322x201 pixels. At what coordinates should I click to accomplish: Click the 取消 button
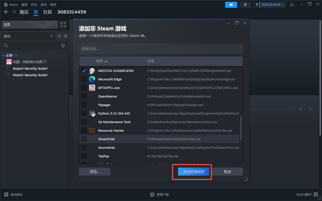coord(227,172)
